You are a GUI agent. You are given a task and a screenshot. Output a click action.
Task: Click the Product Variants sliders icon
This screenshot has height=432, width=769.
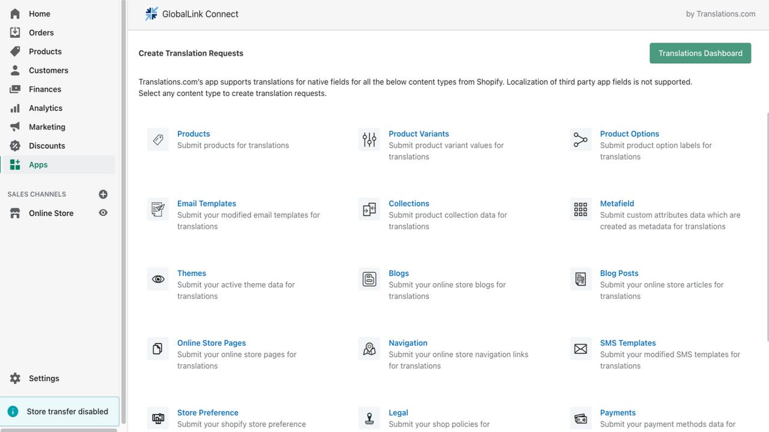click(369, 140)
